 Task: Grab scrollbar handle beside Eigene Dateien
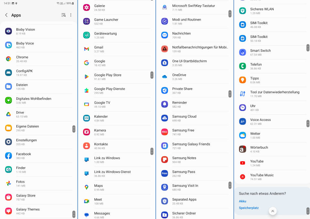74,129
